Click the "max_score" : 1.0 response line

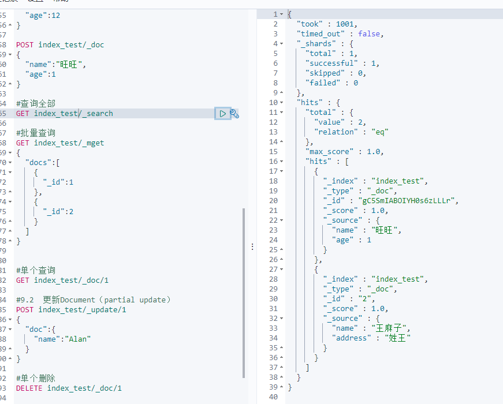[x=345, y=152]
